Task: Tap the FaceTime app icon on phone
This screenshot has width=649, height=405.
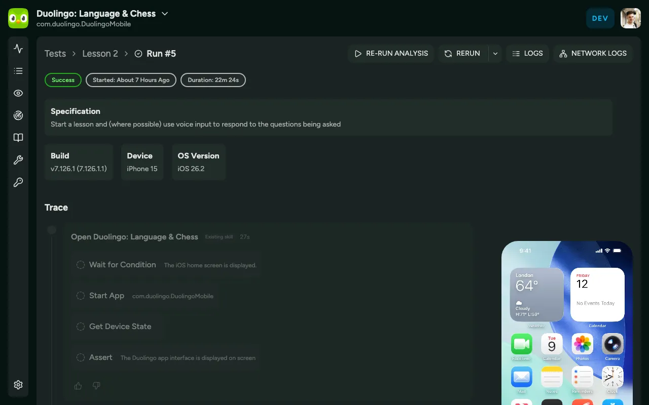Action: click(x=521, y=344)
